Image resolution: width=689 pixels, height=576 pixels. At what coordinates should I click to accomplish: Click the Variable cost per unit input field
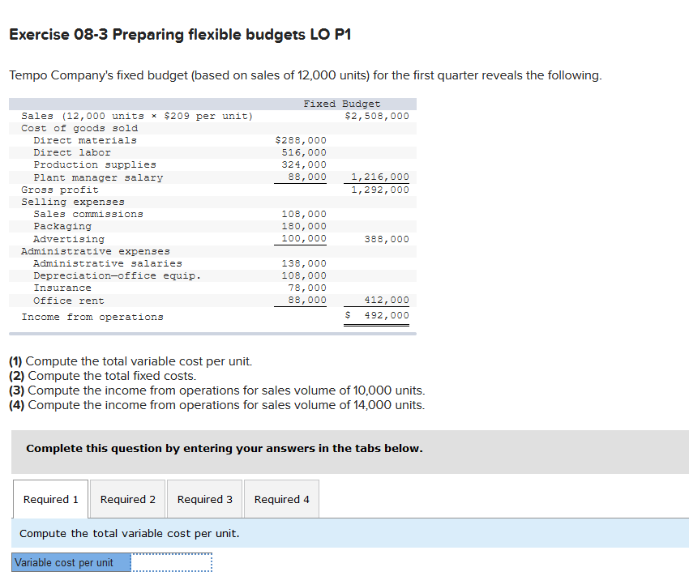(x=170, y=561)
